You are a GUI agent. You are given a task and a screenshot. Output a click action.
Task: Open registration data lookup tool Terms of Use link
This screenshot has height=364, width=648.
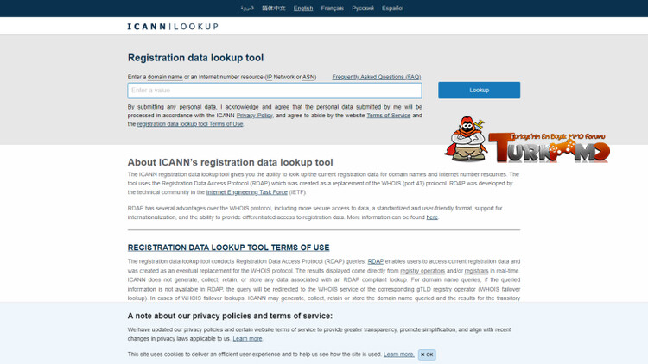pyautogui.click(x=190, y=124)
